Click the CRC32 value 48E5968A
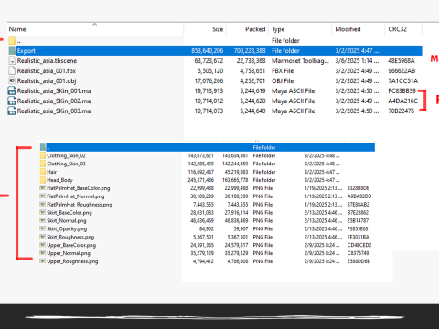439x329 pixels. (402, 61)
